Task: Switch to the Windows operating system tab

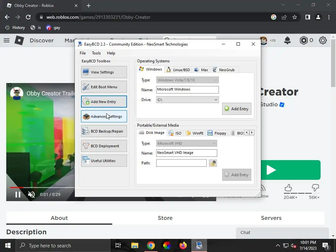Action: click(150, 69)
